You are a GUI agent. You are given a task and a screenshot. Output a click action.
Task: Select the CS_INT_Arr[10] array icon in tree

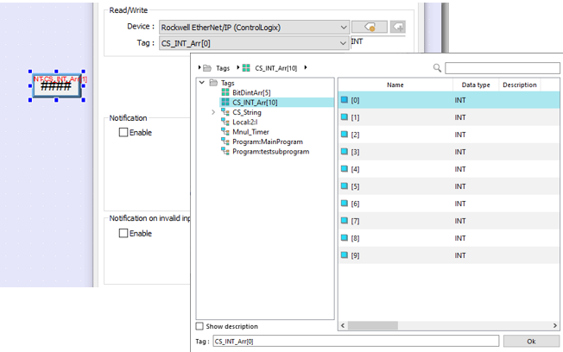[x=225, y=103]
